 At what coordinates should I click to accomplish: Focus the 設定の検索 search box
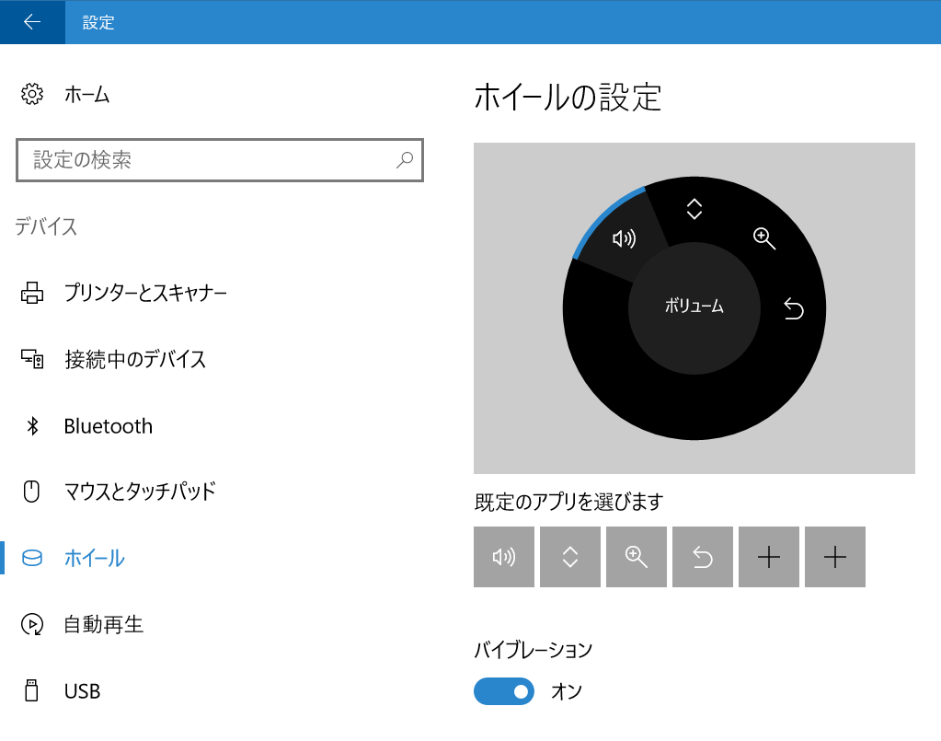click(220, 160)
